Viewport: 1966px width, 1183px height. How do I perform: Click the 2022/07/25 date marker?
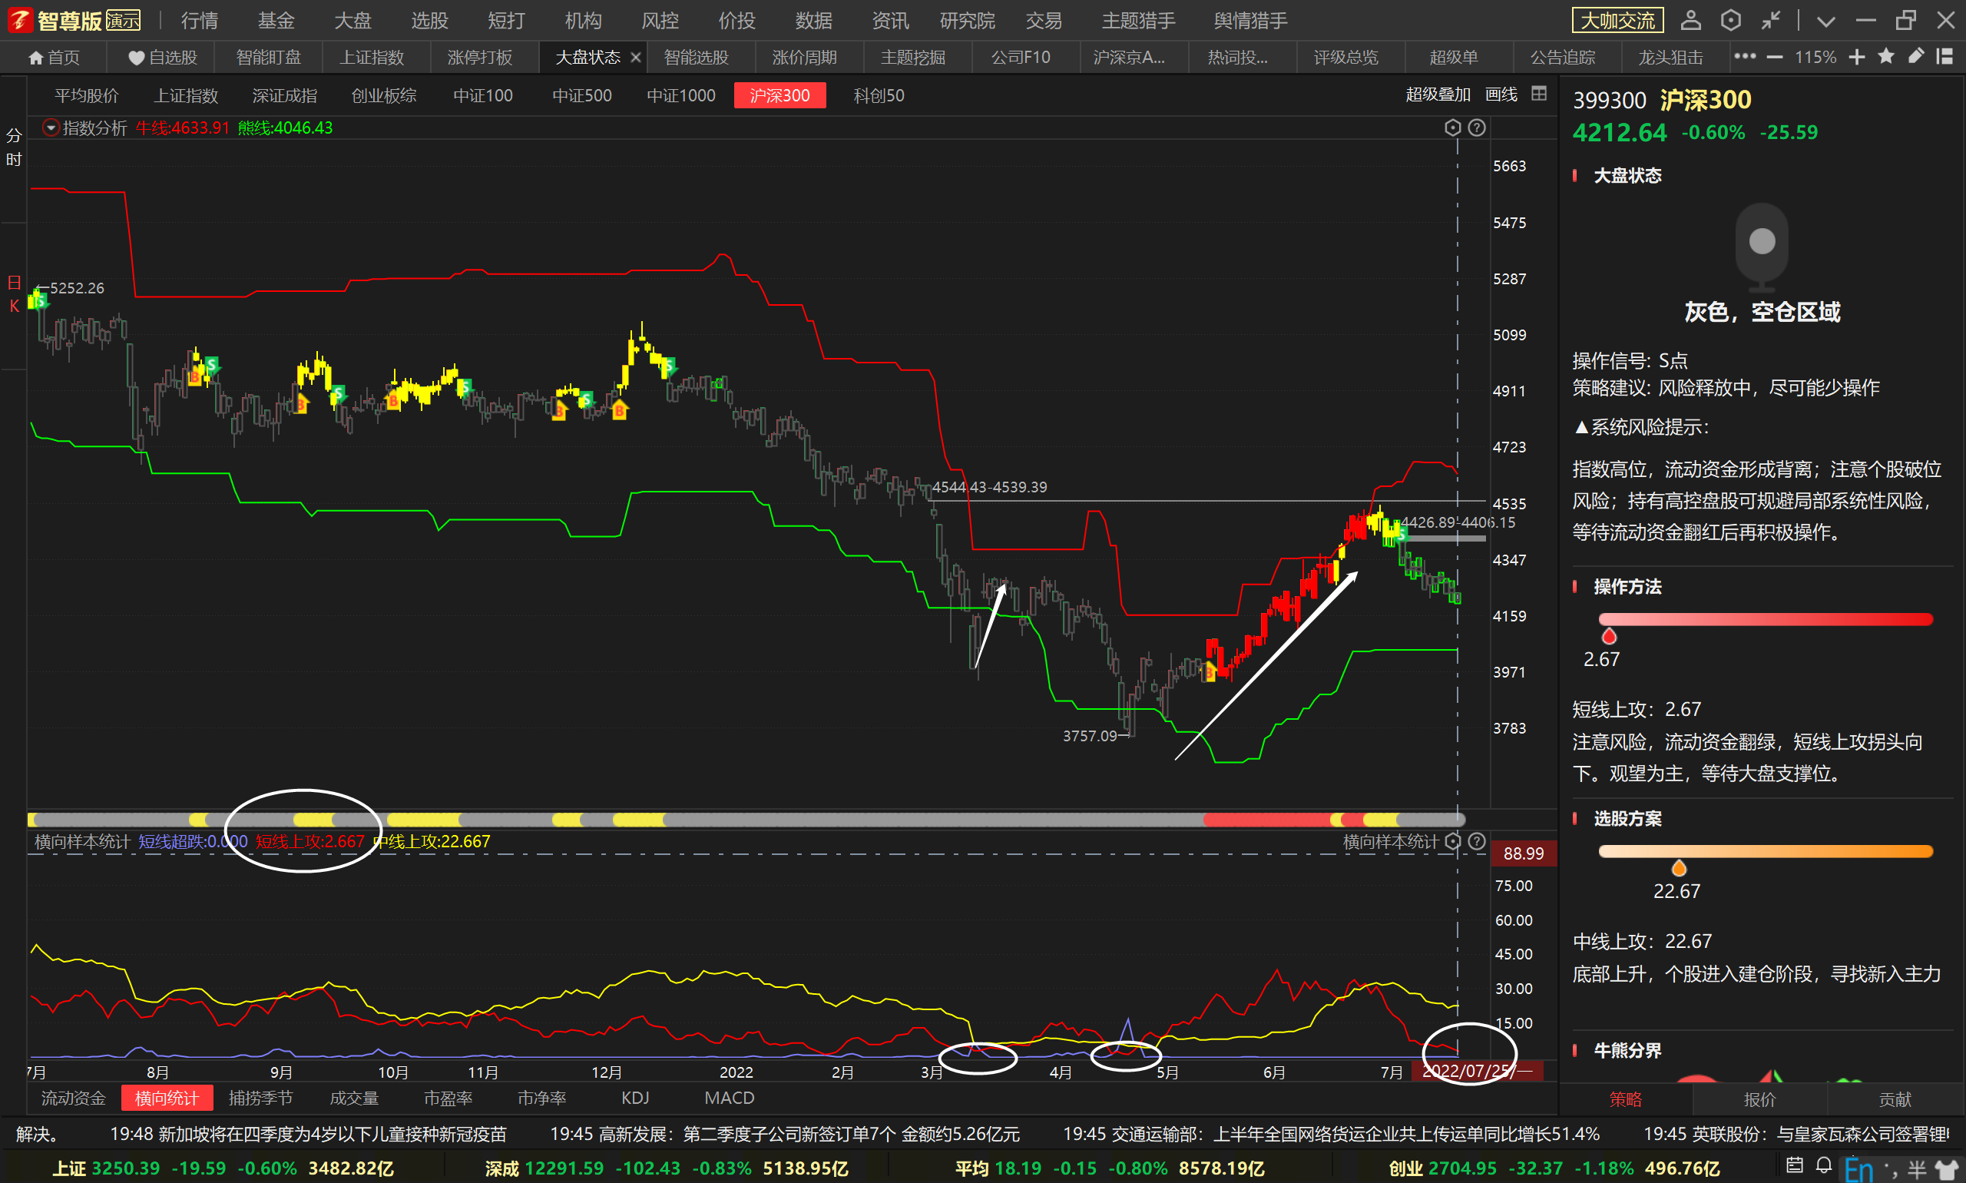(1477, 1071)
